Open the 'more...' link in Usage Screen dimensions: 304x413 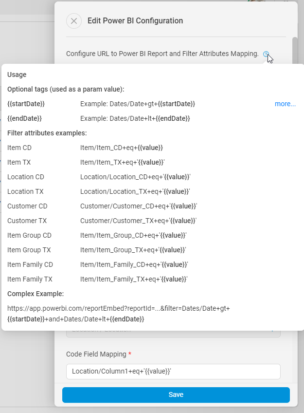[285, 104]
